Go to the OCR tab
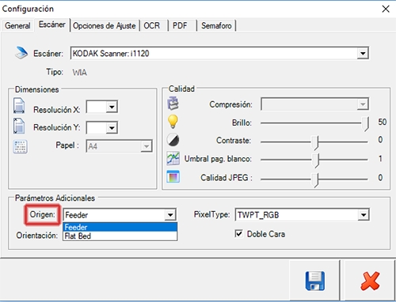The image size is (396, 302). coord(152,26)
